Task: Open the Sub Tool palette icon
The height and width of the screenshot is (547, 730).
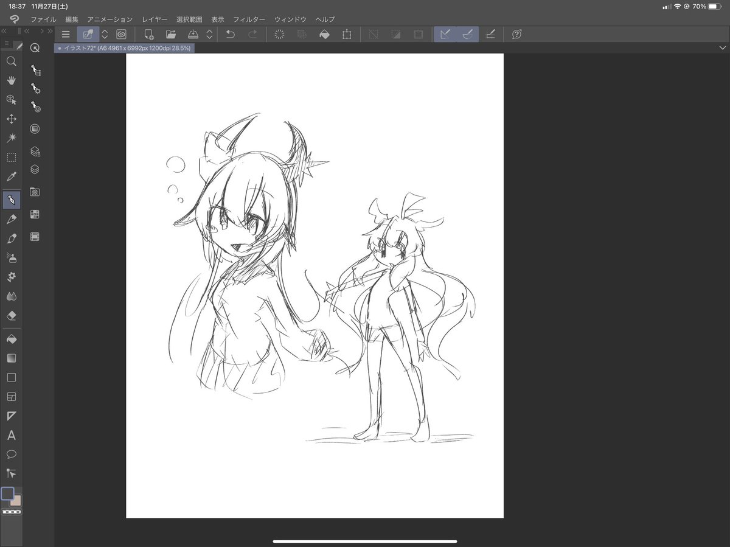Action: [35, 71]
